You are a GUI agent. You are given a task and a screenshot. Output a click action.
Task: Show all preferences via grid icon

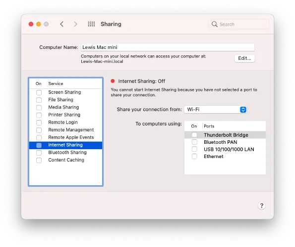[91, 24]
